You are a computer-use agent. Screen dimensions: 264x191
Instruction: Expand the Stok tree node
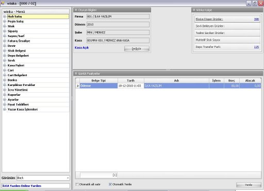[x=5, y=26]
